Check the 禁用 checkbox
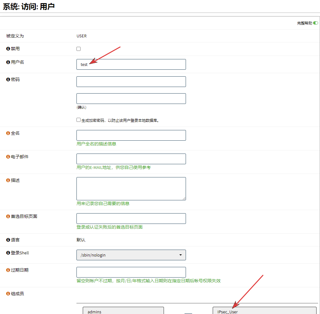The height and width of the screenshot is (314, 320). pyautogui.click(x=79, y=49)
